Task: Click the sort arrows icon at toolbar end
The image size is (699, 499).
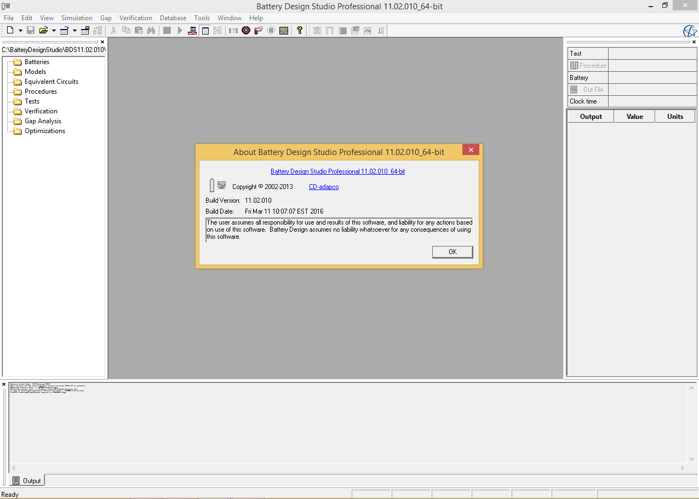Action: click(x=381, y=31)
